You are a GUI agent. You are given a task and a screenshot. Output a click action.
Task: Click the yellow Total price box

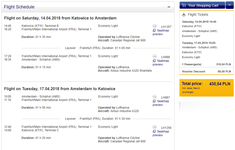[x=206, y=88]
